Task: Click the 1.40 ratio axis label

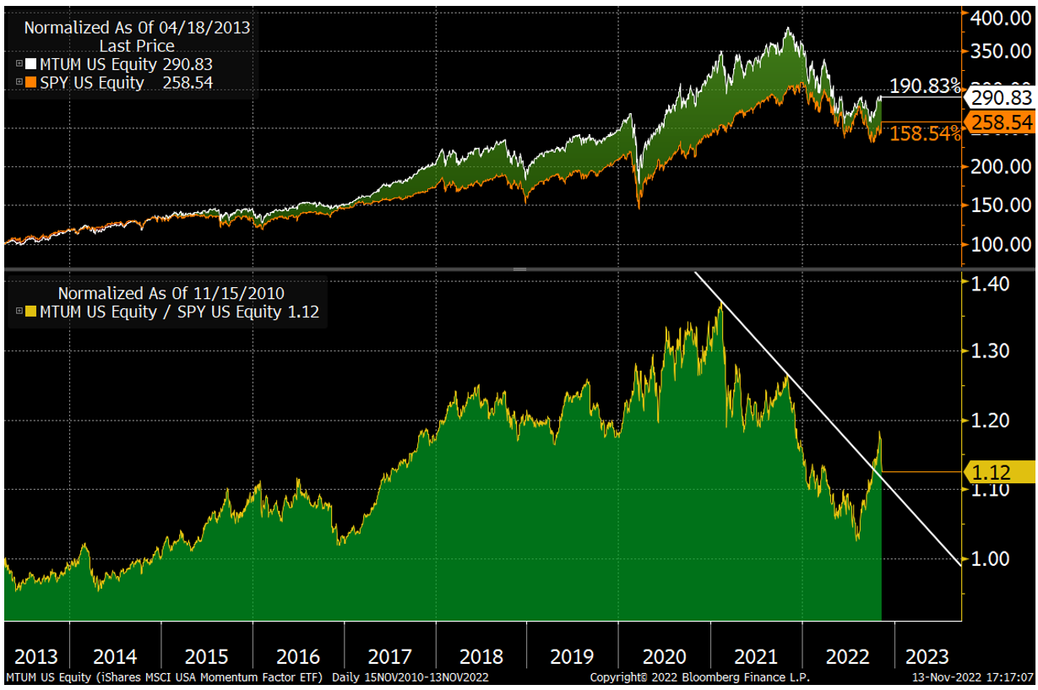Action: [991, 283]
